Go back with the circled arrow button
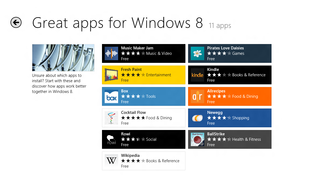 click(x=16, y=23)
